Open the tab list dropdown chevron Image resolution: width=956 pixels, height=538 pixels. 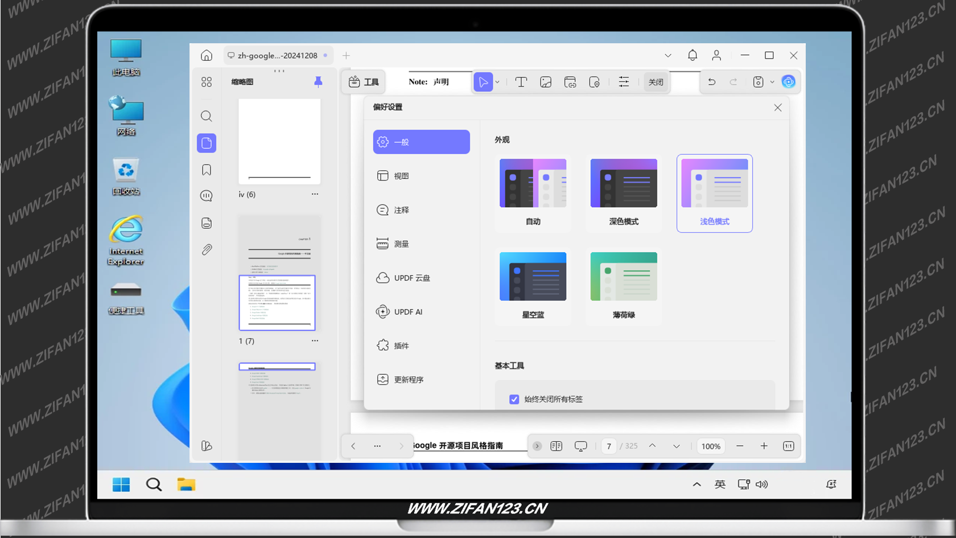668,55
